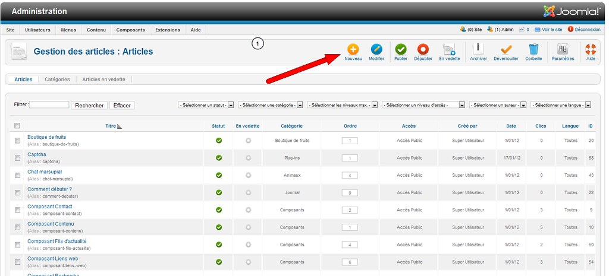The width and height of the screenshot is (609, 276).
Task: Toggle published status of Composant Contact
Action: (x=219, y=210)
